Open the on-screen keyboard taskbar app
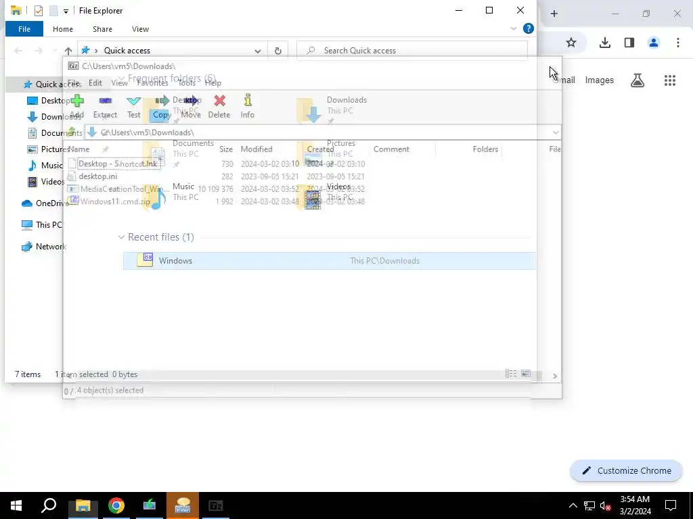The width and height of the screenshot is (693, 519). click(183, 505)
